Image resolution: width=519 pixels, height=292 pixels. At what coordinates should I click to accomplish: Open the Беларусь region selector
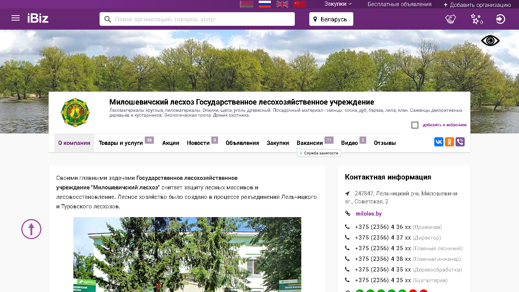coord(331,19)
